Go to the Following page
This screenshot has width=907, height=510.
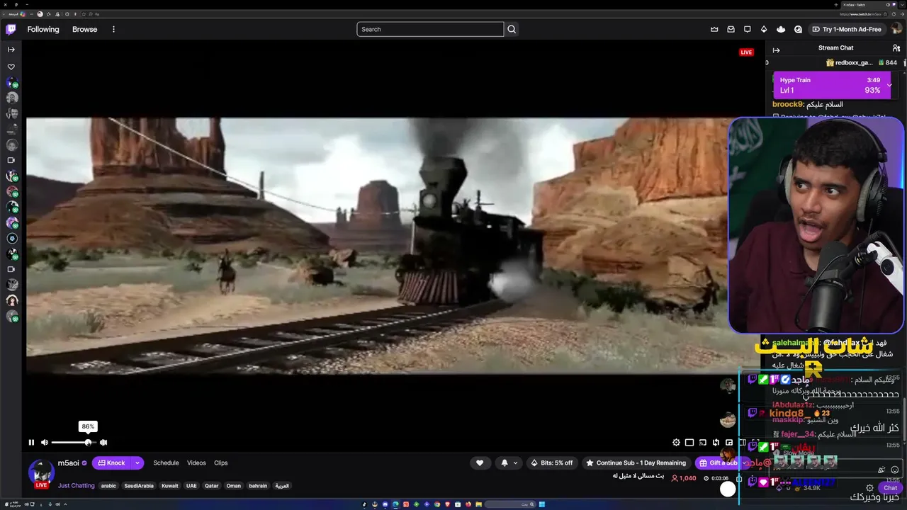click(43, 29)
